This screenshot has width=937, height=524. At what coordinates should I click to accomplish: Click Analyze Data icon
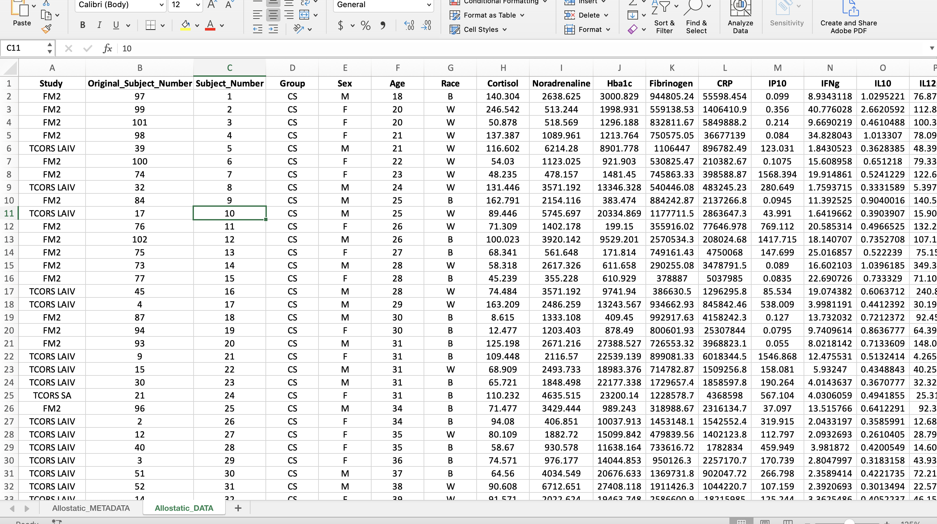[740, 9]
